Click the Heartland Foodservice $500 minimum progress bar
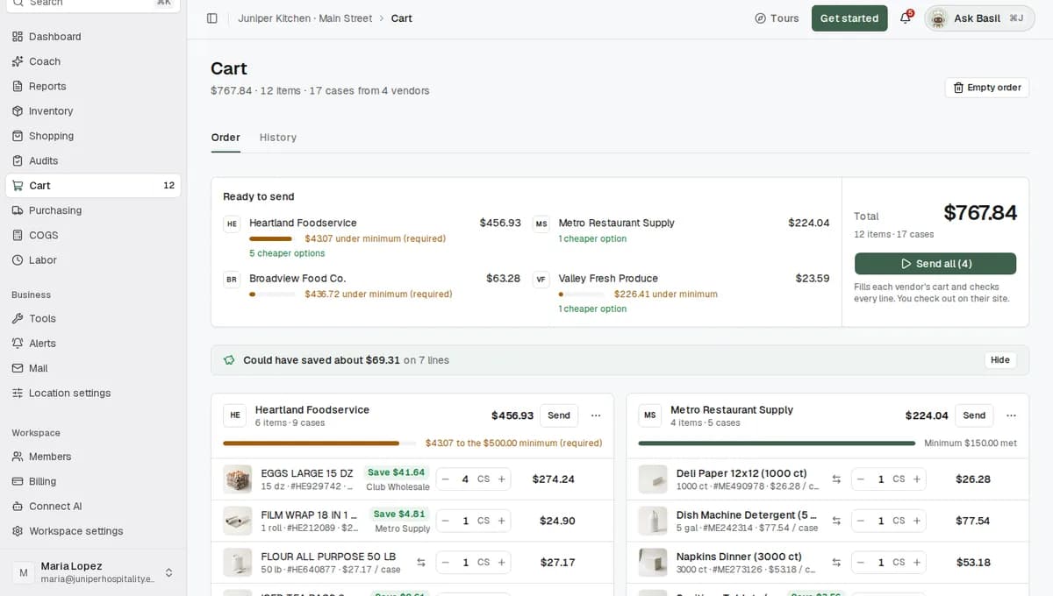Screen dimensions: 1053x596 click(319, 443)
